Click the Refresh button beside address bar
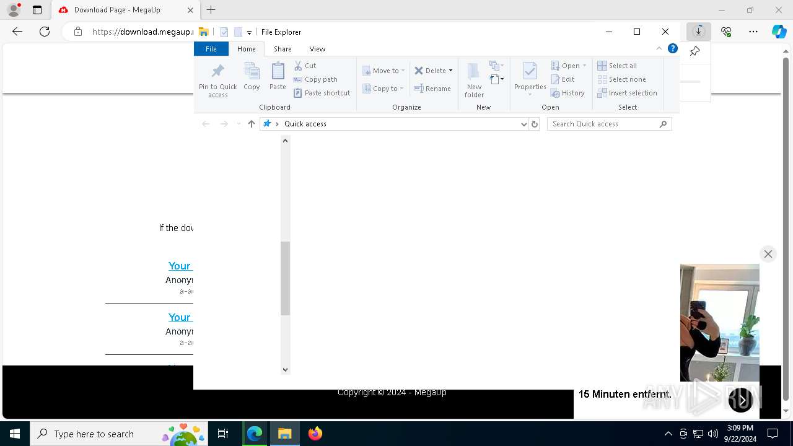The image size is (793, 446). point(535,124)
